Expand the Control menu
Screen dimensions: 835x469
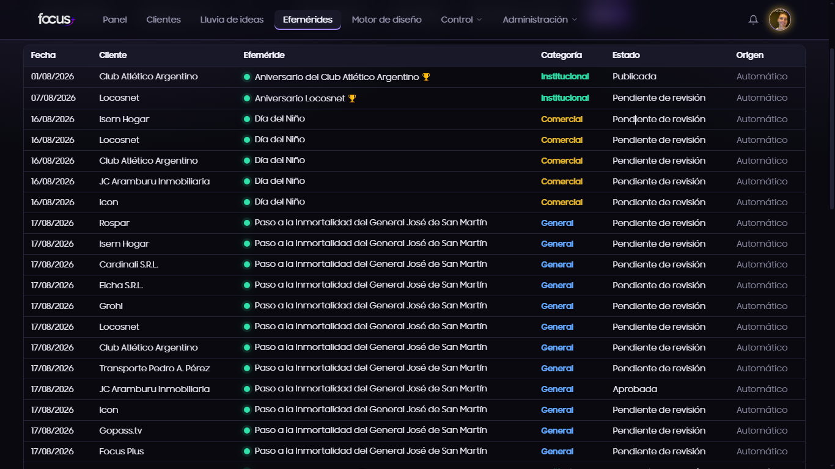coord(462,20)
